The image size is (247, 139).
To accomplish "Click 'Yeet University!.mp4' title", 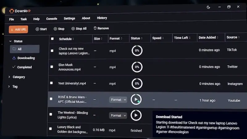I will (x=72, y=83).
